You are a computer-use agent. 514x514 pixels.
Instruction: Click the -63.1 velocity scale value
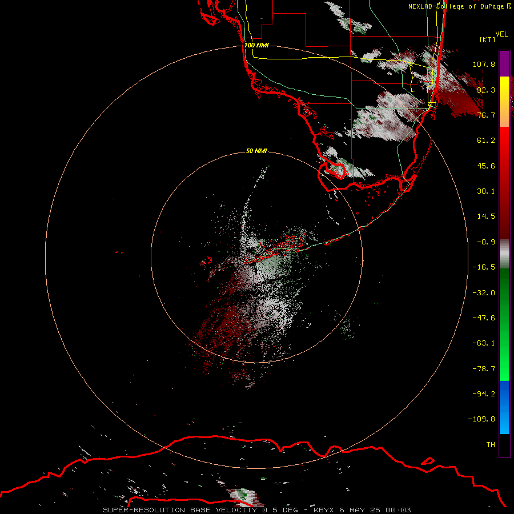click(x=484, y=343)
